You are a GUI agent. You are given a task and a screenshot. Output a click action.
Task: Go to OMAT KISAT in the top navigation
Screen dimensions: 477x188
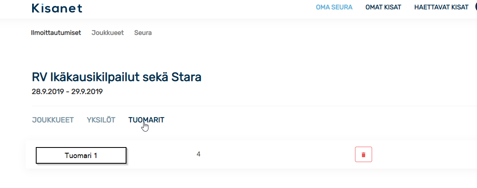pyautogui.click(x=383, y=7)
